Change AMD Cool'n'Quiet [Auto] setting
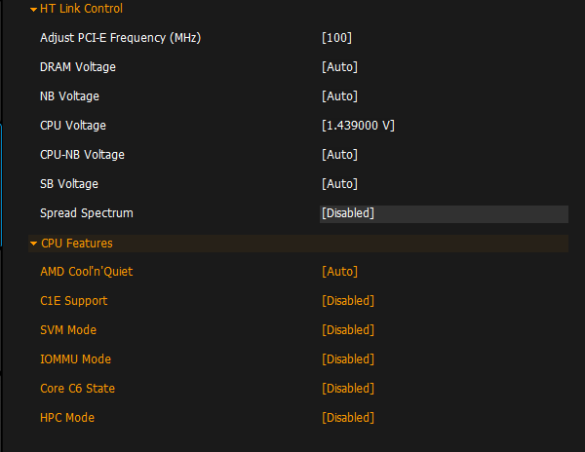This screenshot has width=585, height=452. coord(339,272)
